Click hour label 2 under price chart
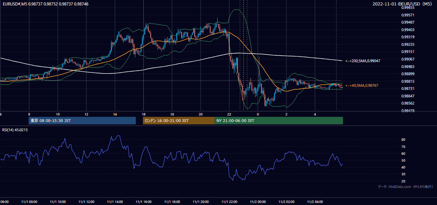437x205 pixels. click(287, 114)
